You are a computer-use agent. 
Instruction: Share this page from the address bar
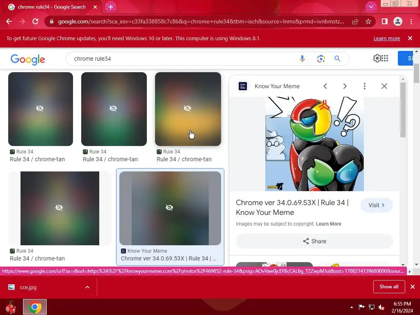pyautogui.click(x=355, y=21)
